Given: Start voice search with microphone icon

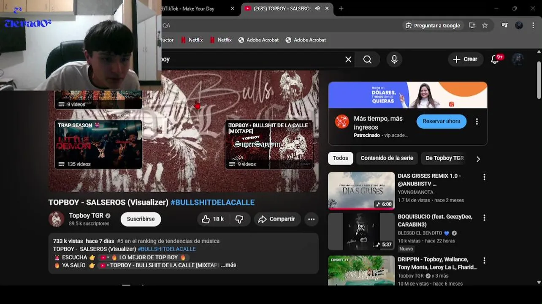Looking at the screenshot, I should pos(394,60).
